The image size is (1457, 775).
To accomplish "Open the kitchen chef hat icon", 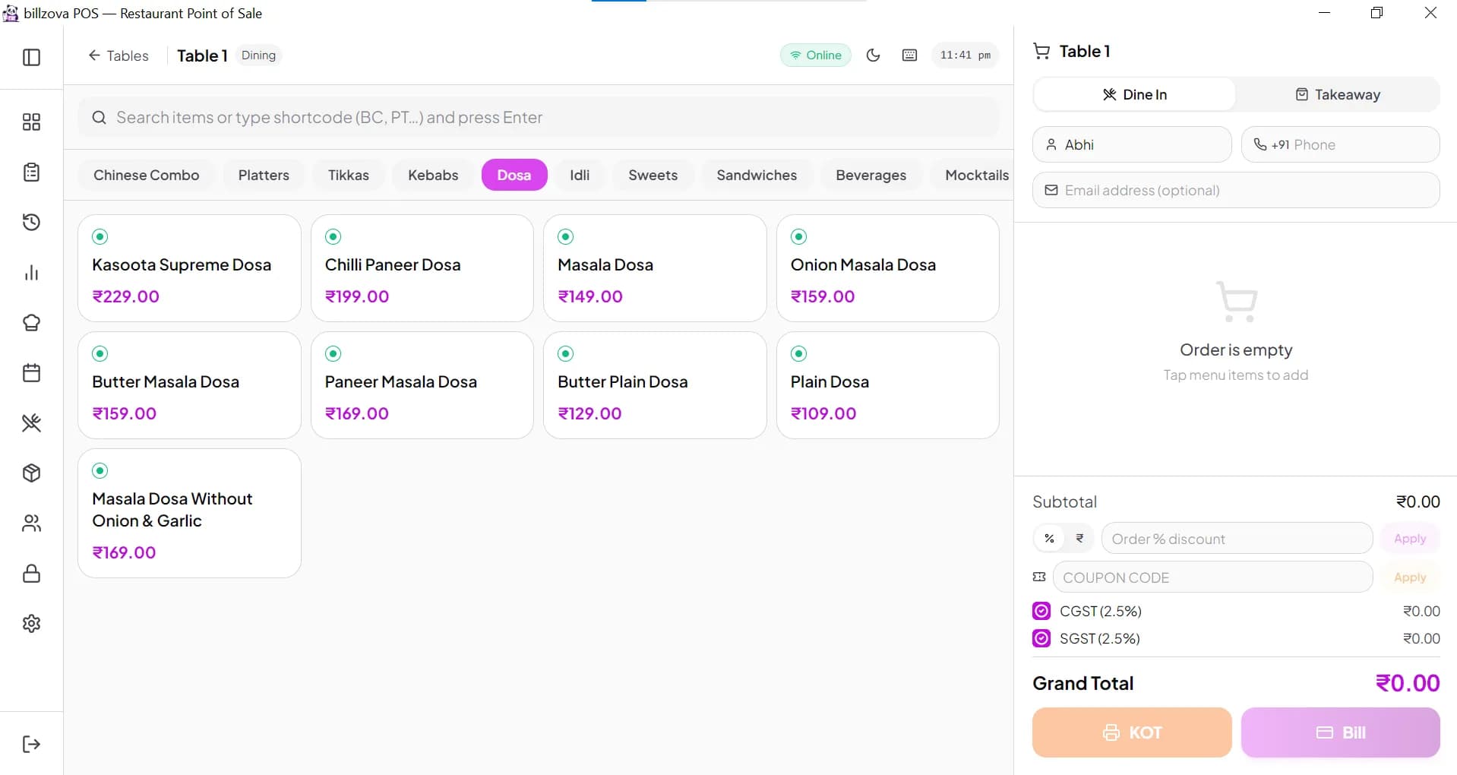I will click(x=31, y=323).
